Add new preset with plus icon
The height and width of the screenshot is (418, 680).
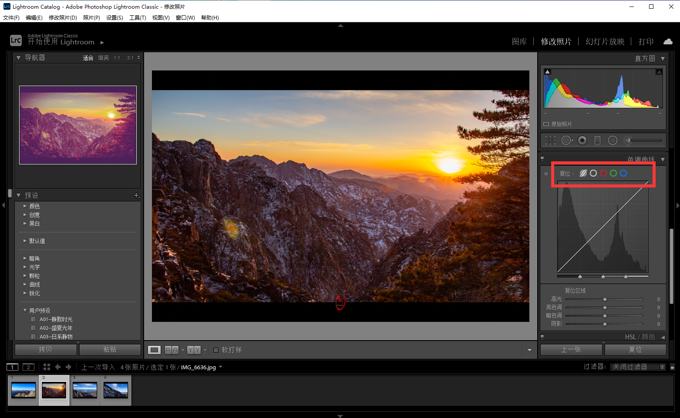pos(136,195)
